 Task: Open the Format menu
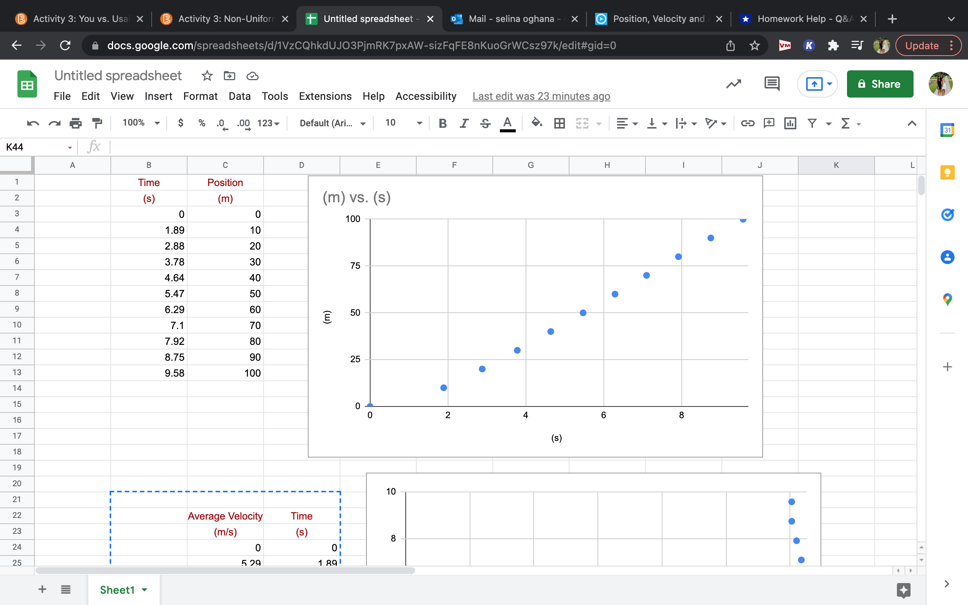[200, 96]
